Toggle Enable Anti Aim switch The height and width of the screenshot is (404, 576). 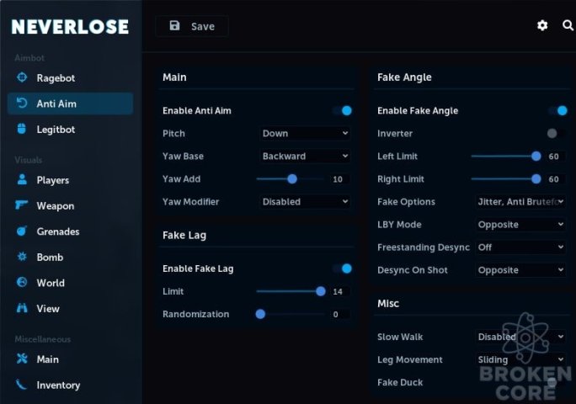click(x=342, y=110)
